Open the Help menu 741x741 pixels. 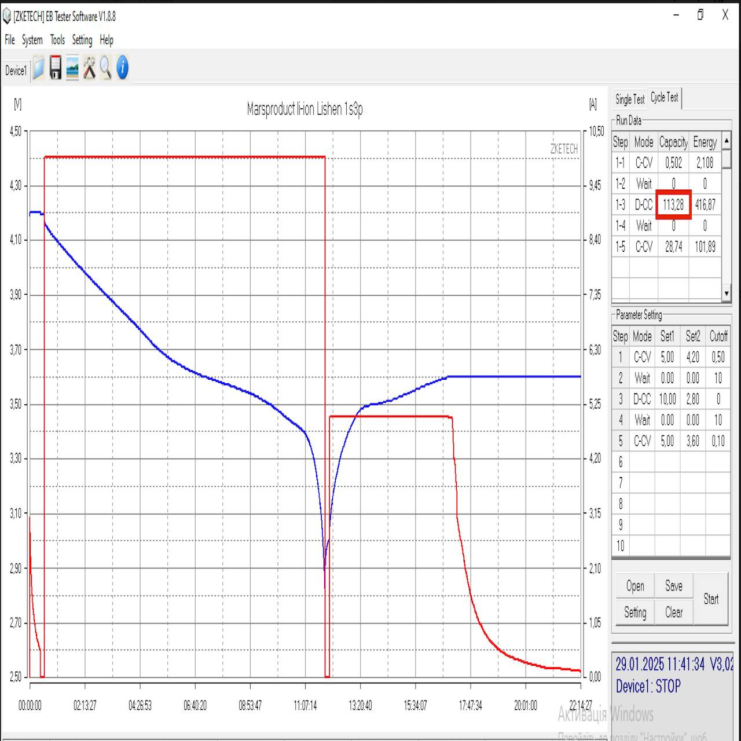107,40
